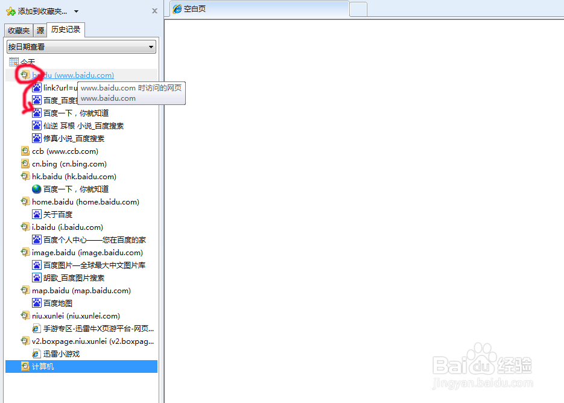Click paw icon beside 百度个人中心
The height and width of the screenshot is (403, 564).
pyautogui.click(x=37, y=240)
